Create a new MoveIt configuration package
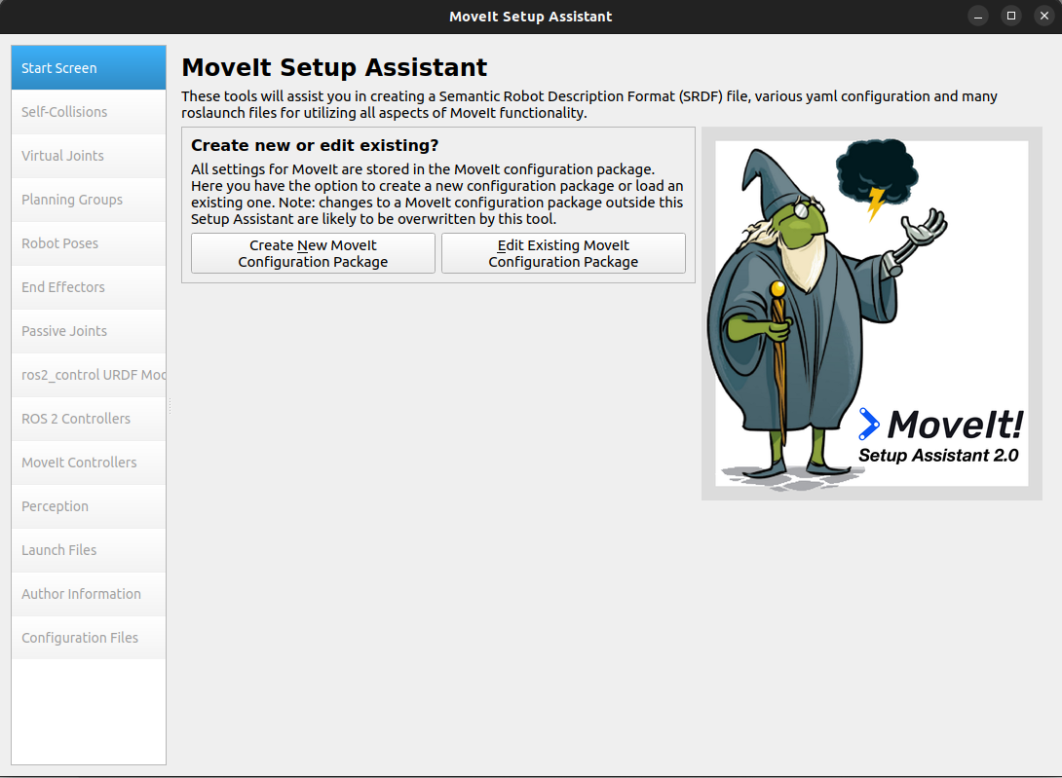Viewport: 1062px width, 778px height. [x=312, y=252]
